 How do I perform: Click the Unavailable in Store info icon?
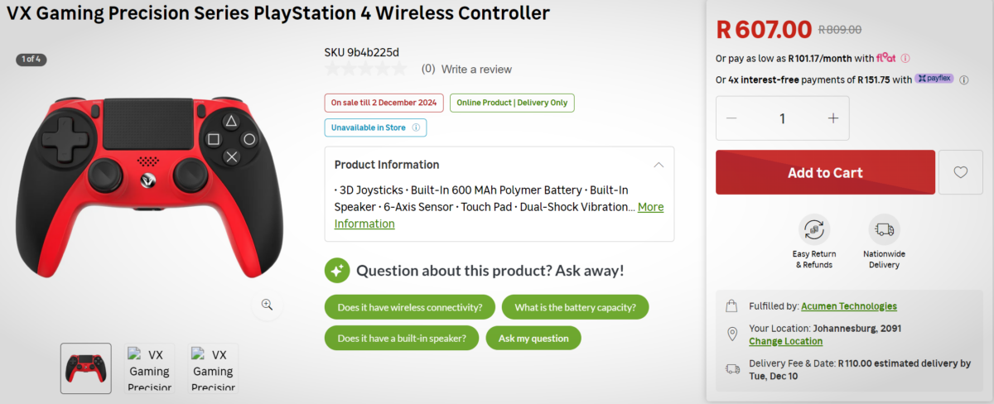coord(415,127)
